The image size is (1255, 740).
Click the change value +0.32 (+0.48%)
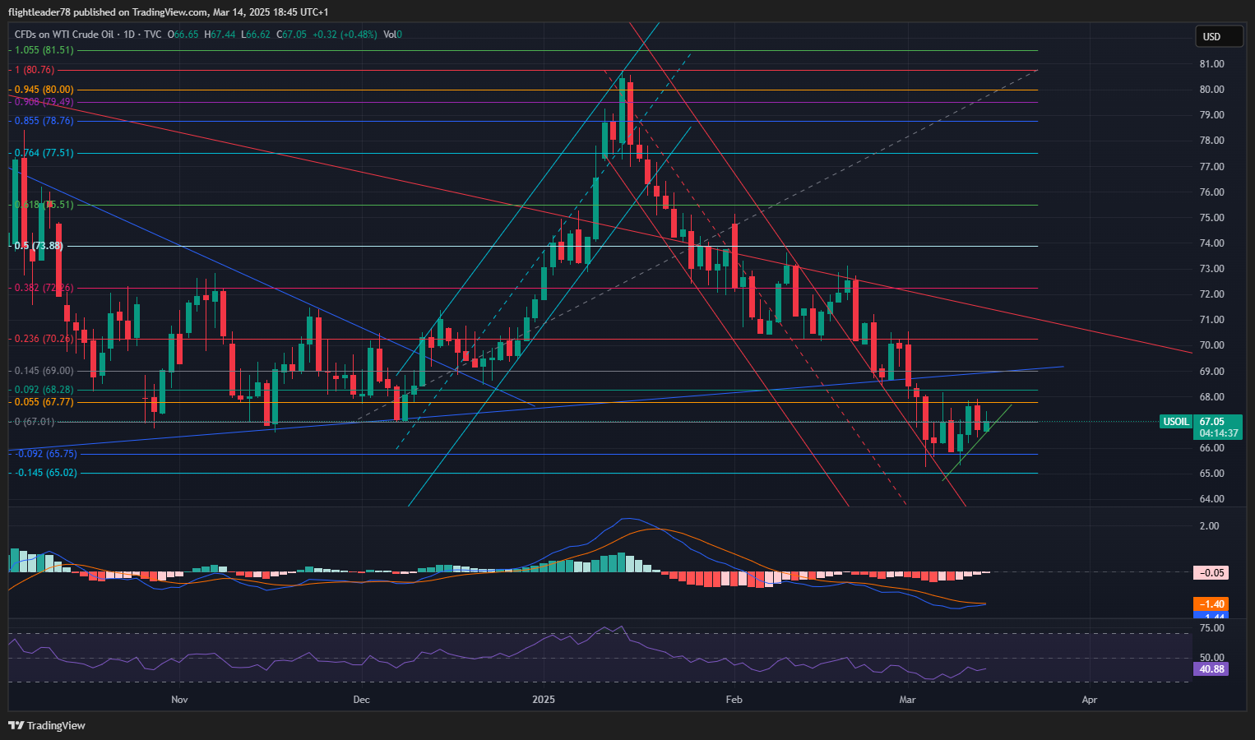pyautogui.click(x=345, y=35)
